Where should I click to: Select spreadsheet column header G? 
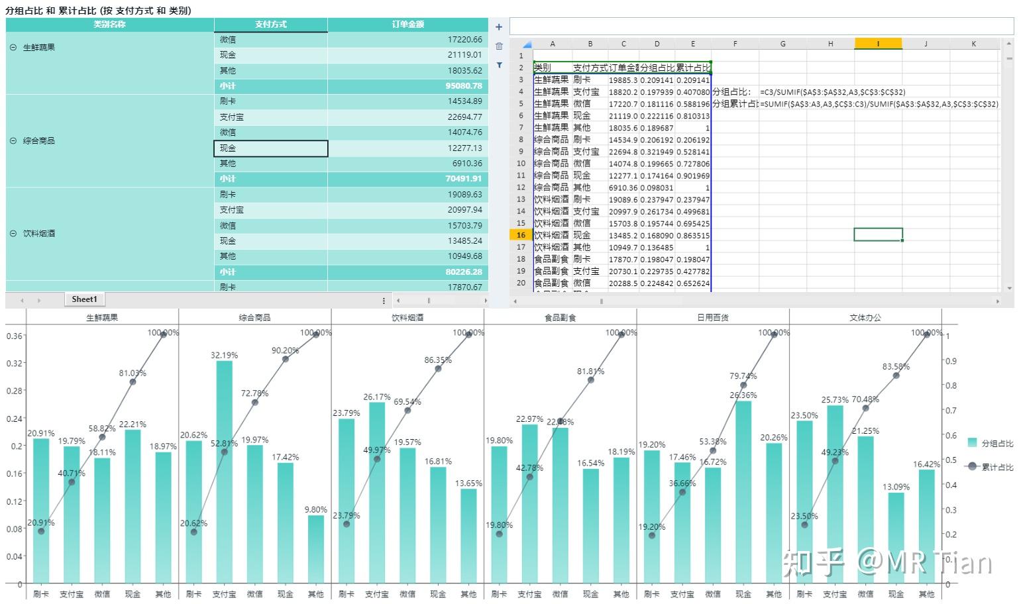point(783,44)
